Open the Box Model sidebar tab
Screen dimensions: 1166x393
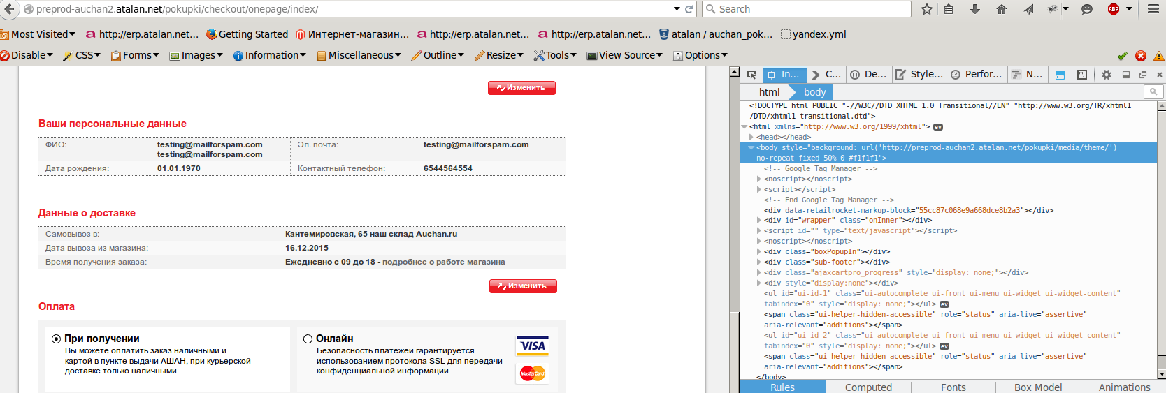1038,387
